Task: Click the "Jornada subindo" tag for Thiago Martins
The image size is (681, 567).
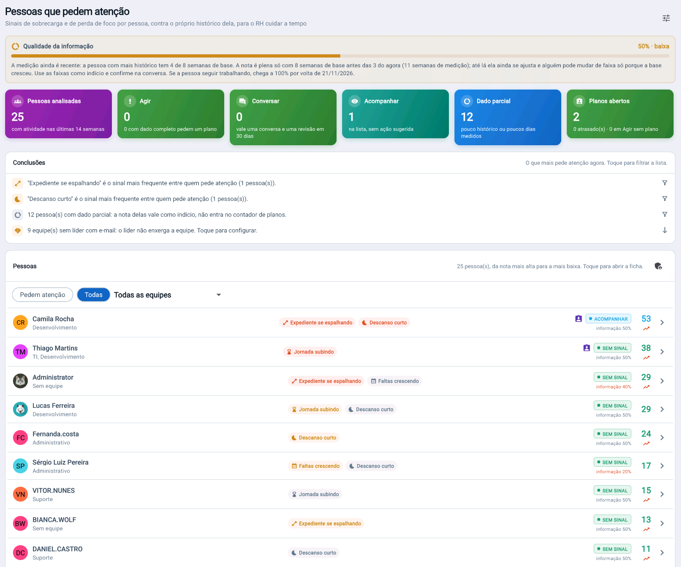Action: [x=310, y=352]
